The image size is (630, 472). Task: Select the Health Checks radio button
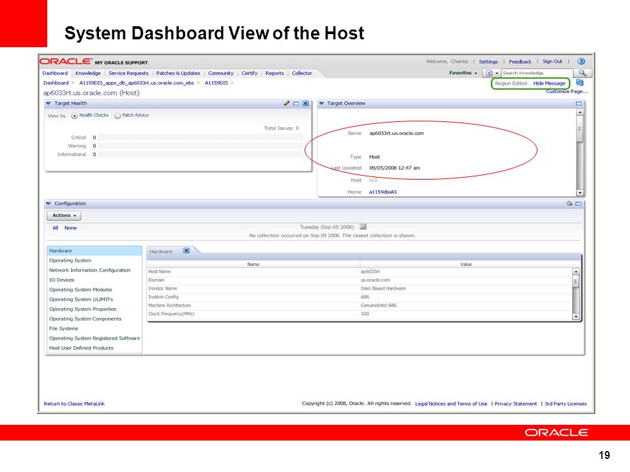74,115
